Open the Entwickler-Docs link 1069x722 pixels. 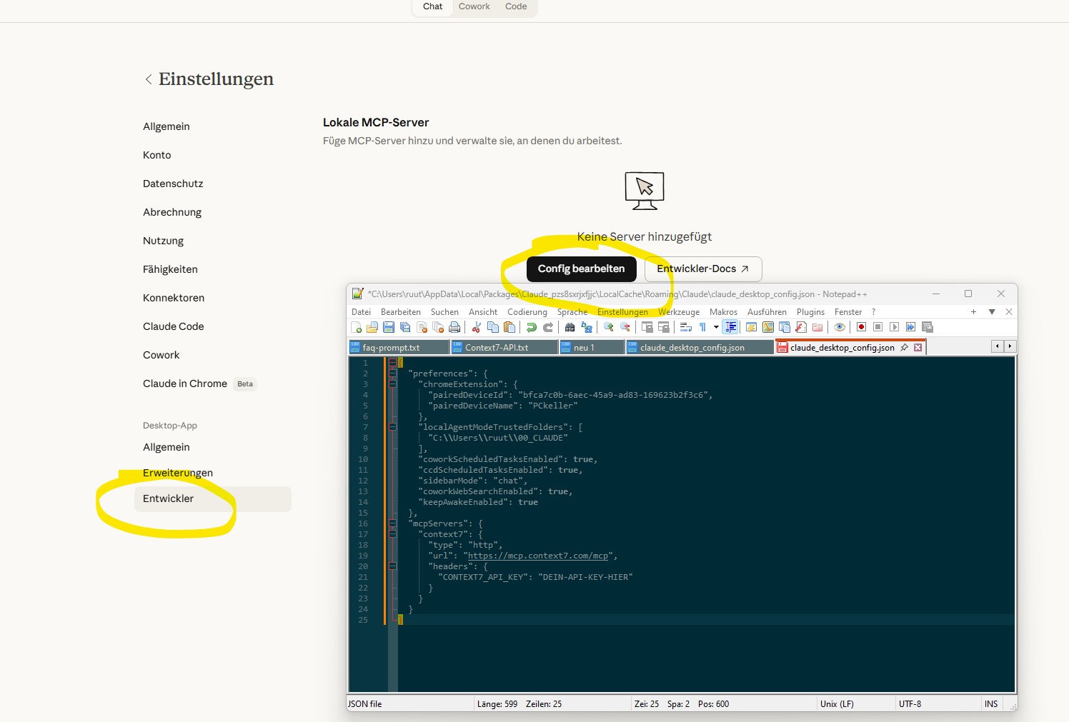pos(702,269)
